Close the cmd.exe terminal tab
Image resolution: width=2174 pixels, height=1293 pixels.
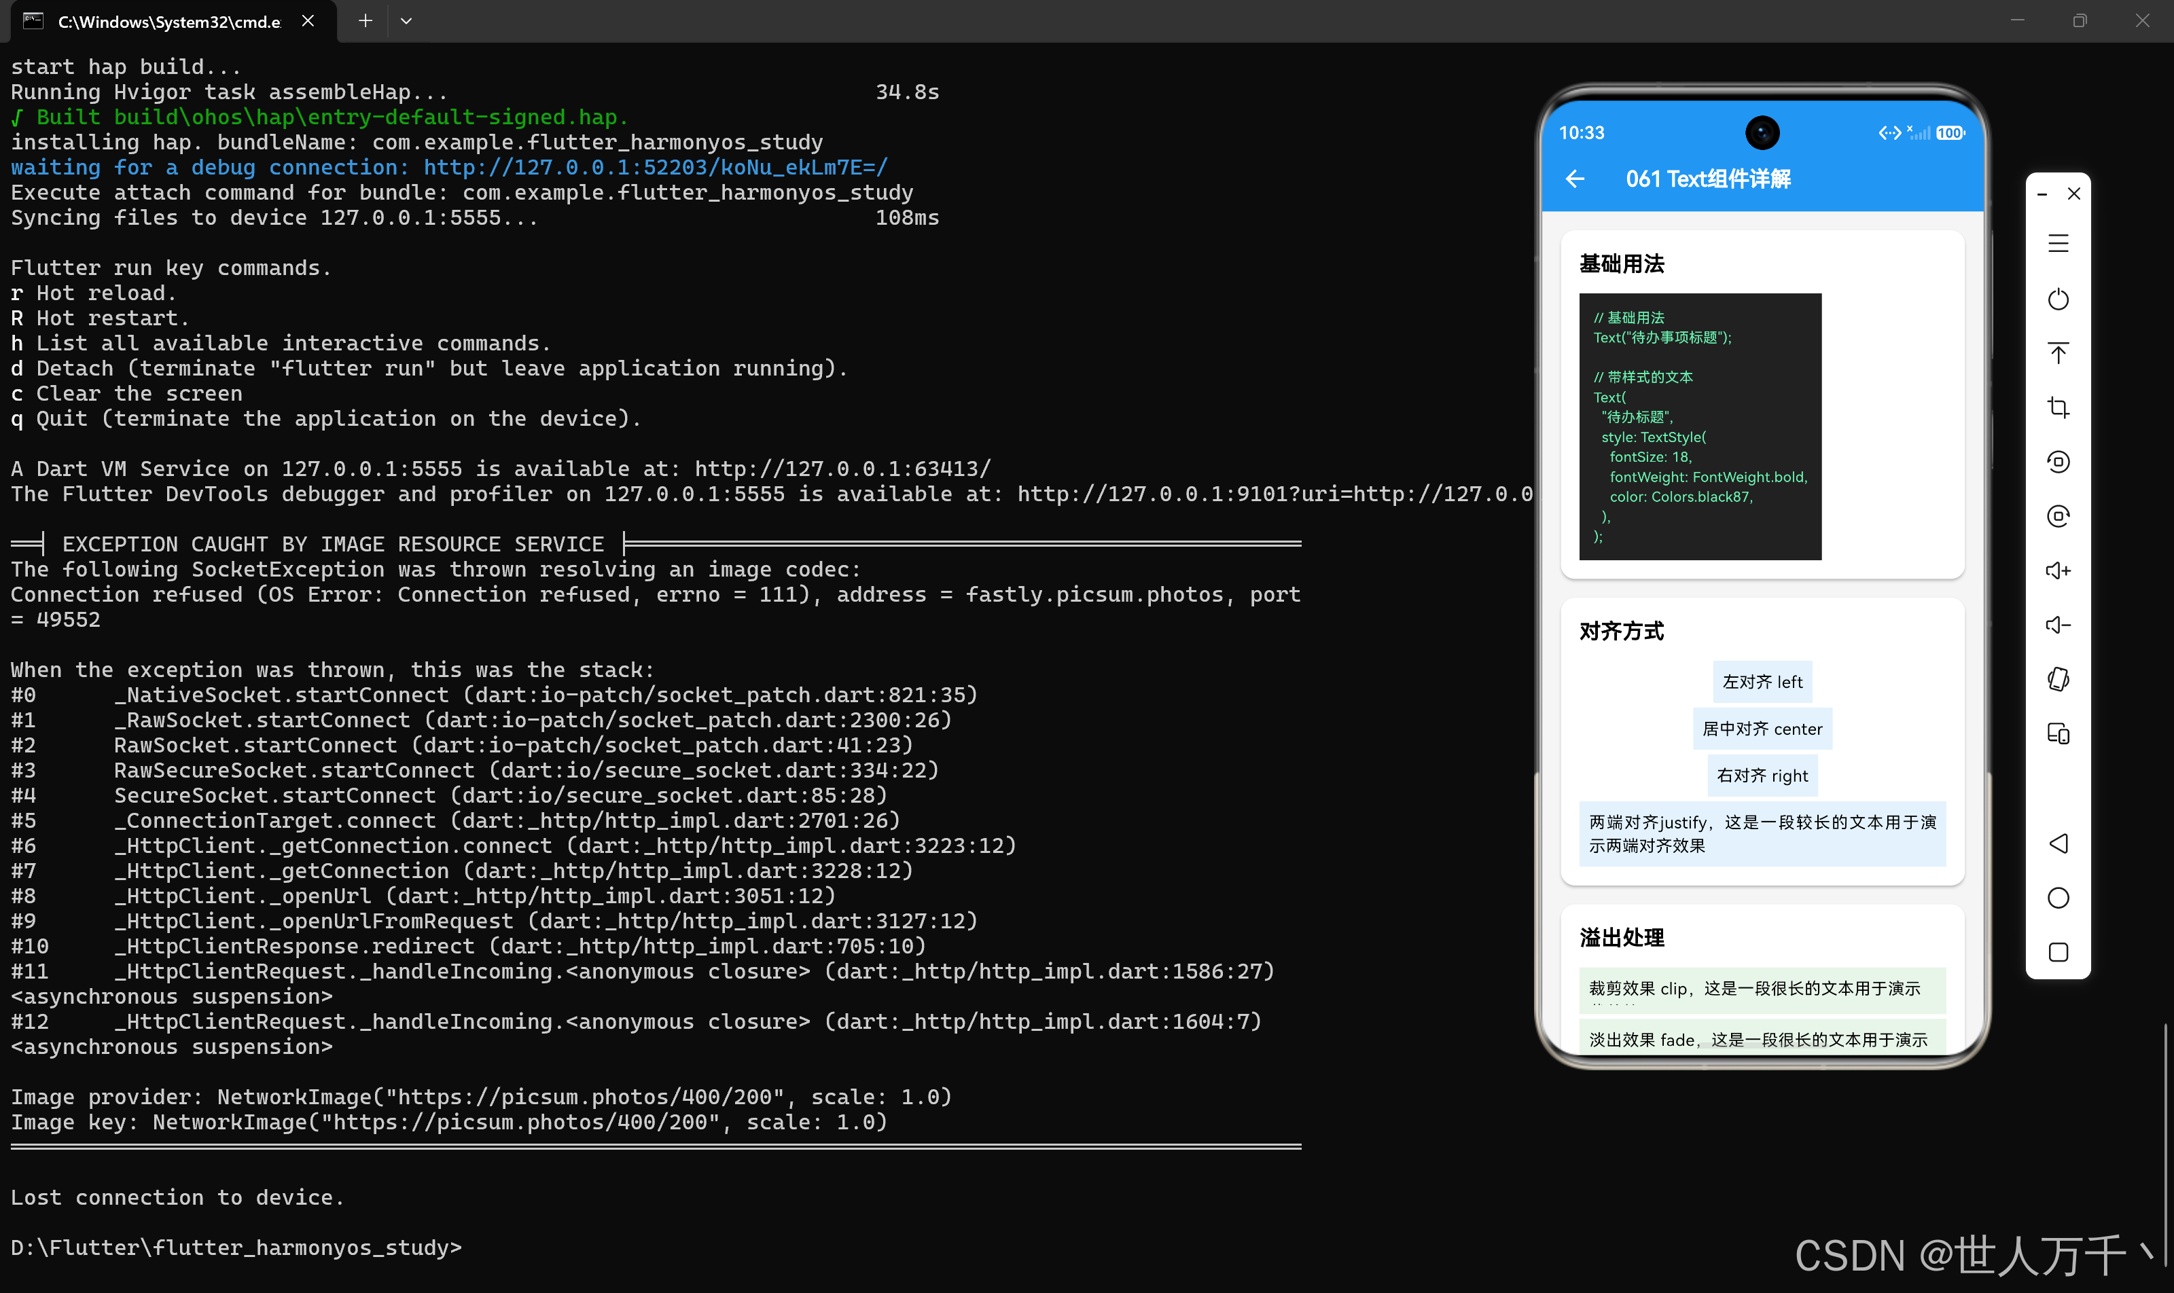point(308,21)
